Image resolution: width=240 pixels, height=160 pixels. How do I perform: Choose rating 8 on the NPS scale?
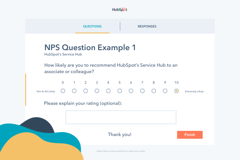point(154,91)
